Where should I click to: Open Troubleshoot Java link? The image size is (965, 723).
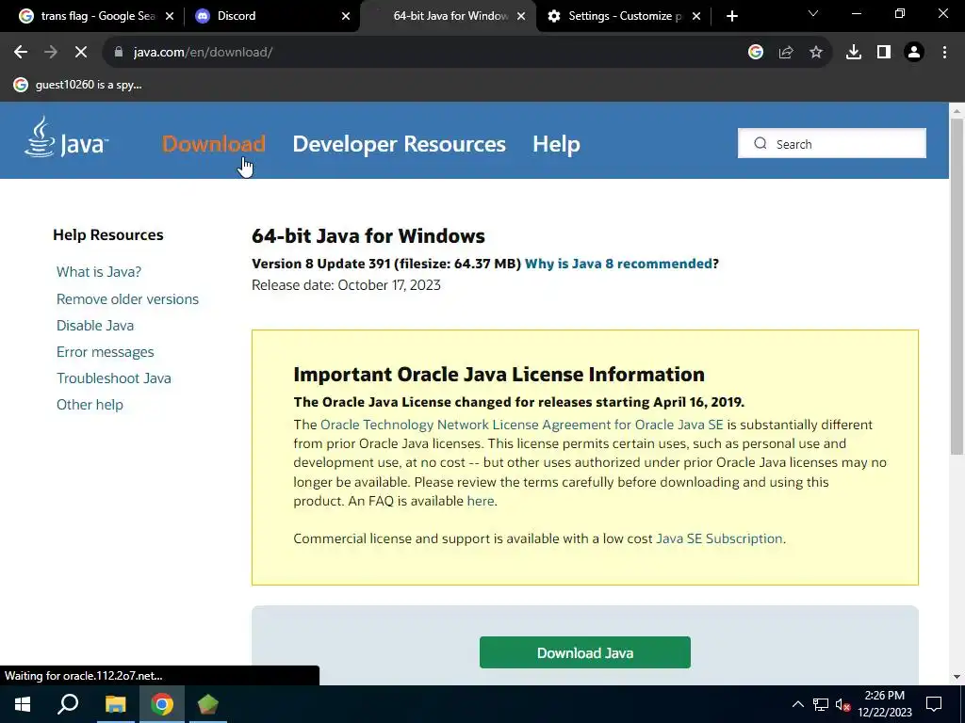pyautogui.click(x=114, y=378)
